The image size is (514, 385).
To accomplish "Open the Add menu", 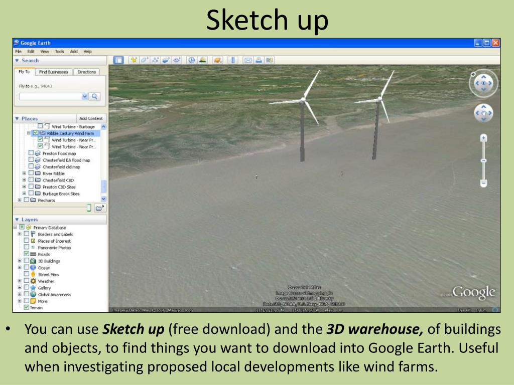I will point(74,52).
